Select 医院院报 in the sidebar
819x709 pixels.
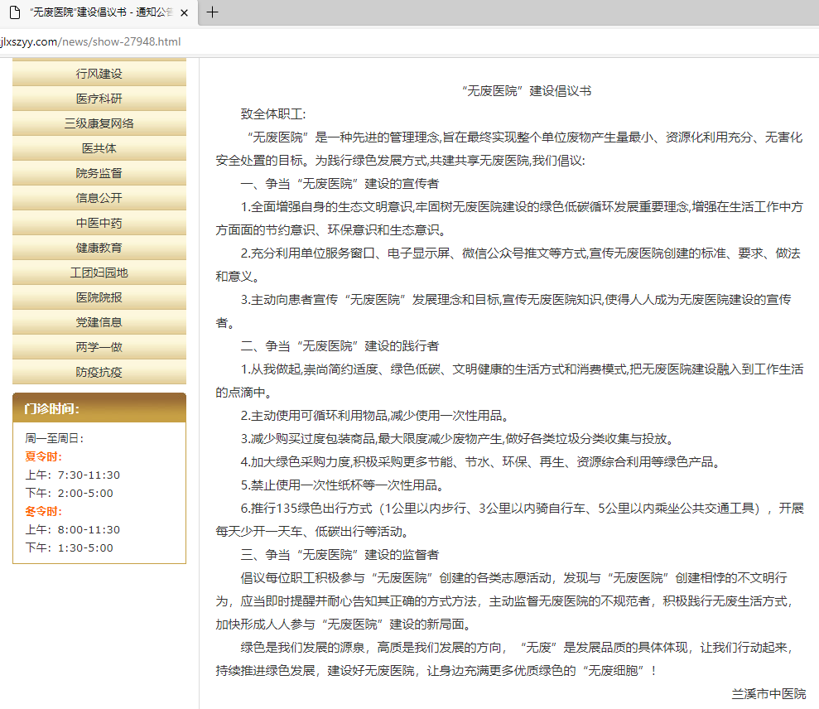click(99, 297)
